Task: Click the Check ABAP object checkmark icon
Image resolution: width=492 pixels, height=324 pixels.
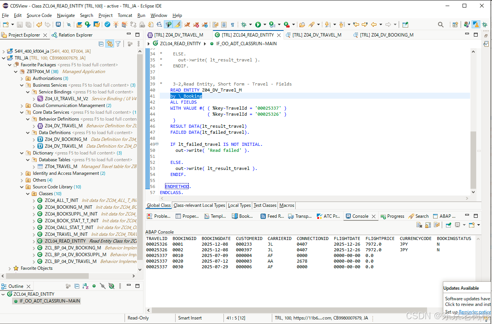Action: click(x=108, y=25)
